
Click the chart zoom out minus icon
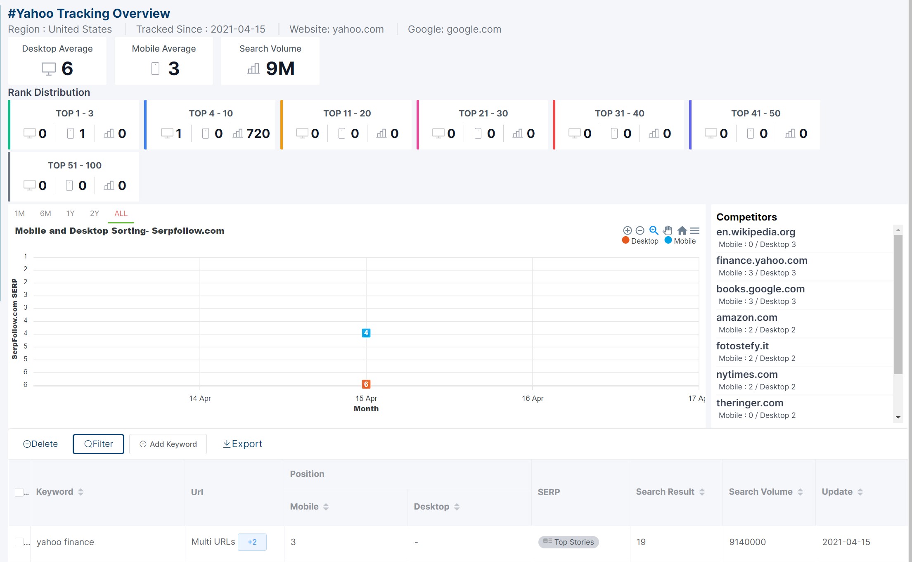[640, 230]
